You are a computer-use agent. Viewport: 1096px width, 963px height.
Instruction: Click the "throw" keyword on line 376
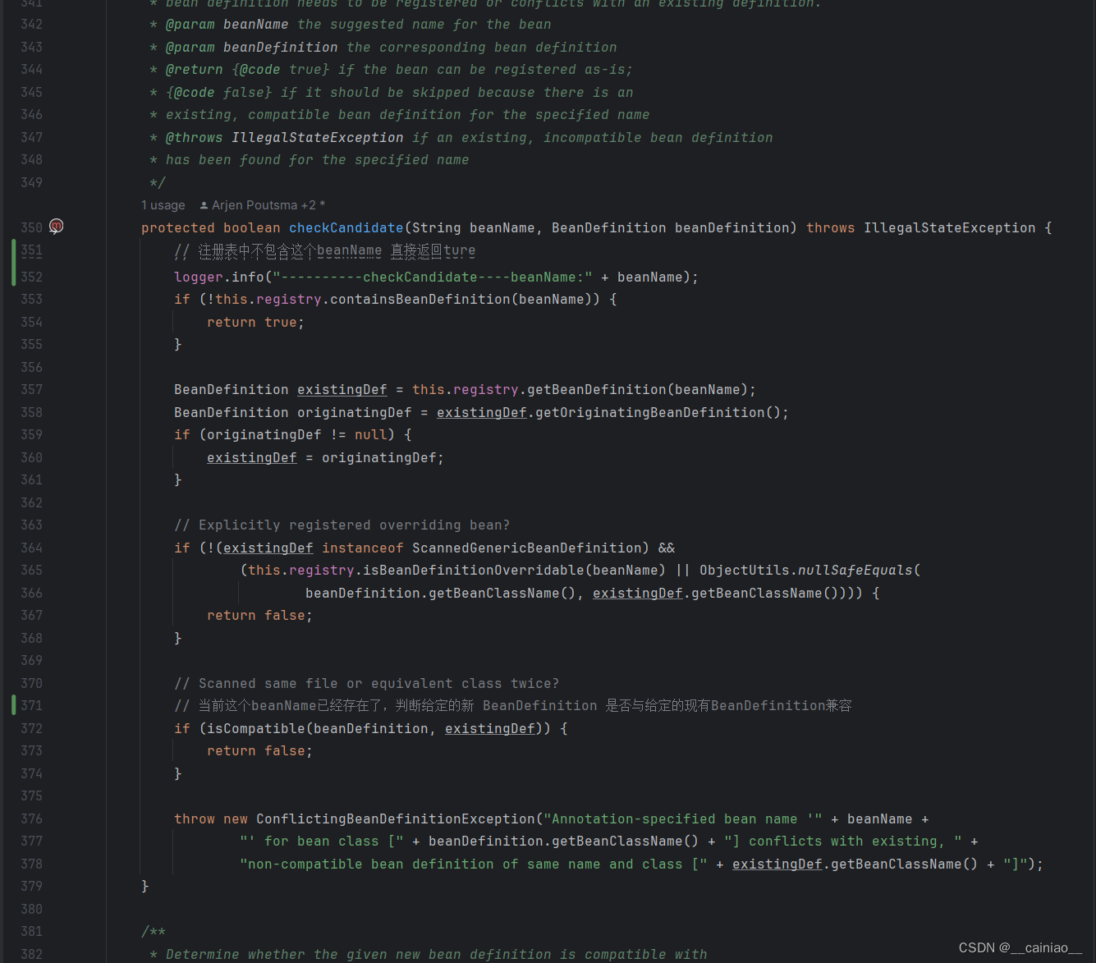point(194,819)
